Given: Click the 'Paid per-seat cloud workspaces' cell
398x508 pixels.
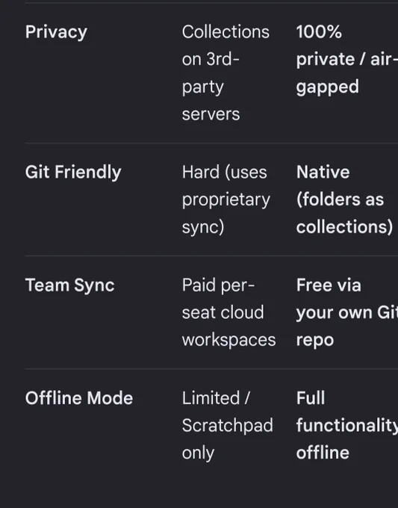Looking at the screenshot, I should pos(229,312).
